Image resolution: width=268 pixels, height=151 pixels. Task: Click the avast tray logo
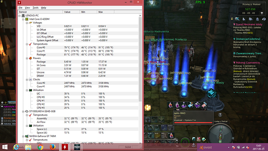[206, 148]
